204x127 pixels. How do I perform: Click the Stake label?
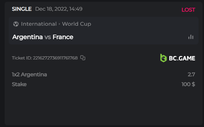[19, 84]
